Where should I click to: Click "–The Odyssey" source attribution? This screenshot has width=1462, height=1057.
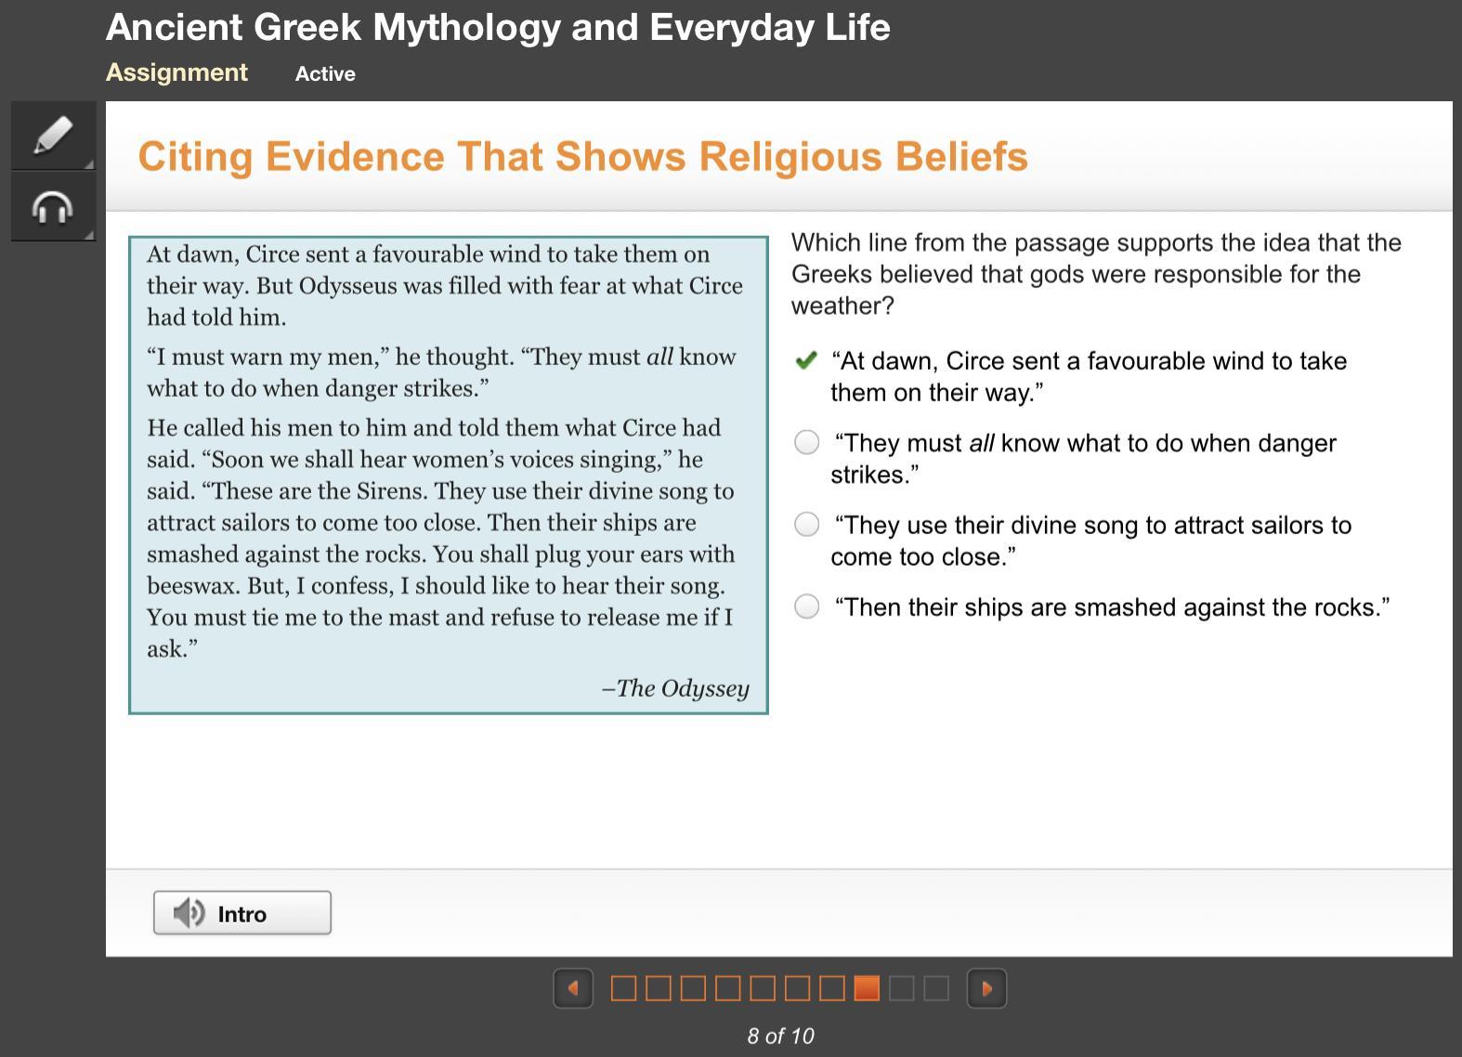pyautogui.click(x=675, y=688)
